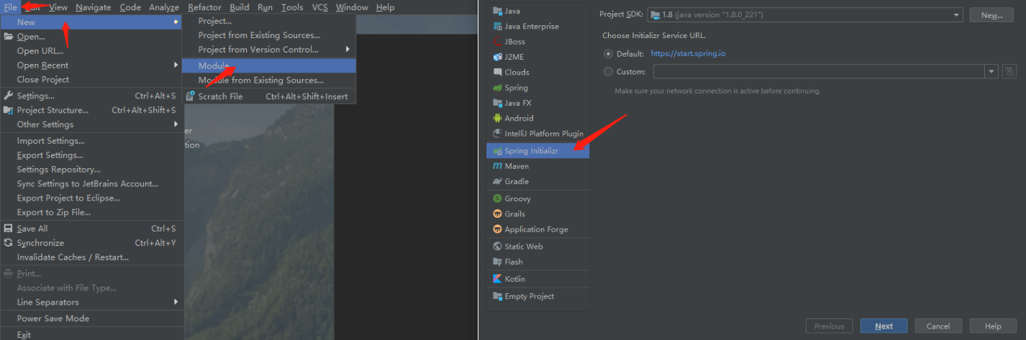Click the browse icon beside Custom URL field

1010,71
